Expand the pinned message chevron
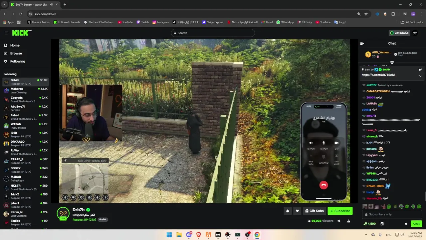 (x=420, y=76)
